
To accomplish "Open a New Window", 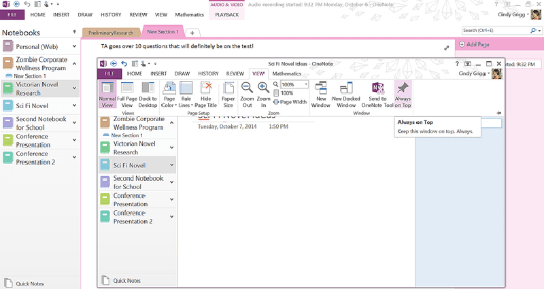I will [x=320, y=95].
